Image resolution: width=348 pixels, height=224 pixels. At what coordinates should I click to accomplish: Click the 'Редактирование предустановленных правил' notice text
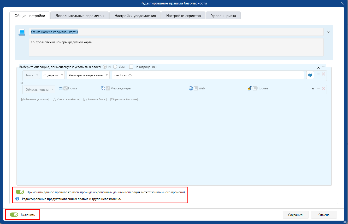click(72, 199)
